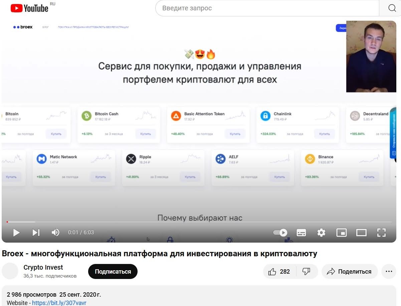Click Купить on Basic Attention Token card
The image size is (401, 306).
click(235, 134)
